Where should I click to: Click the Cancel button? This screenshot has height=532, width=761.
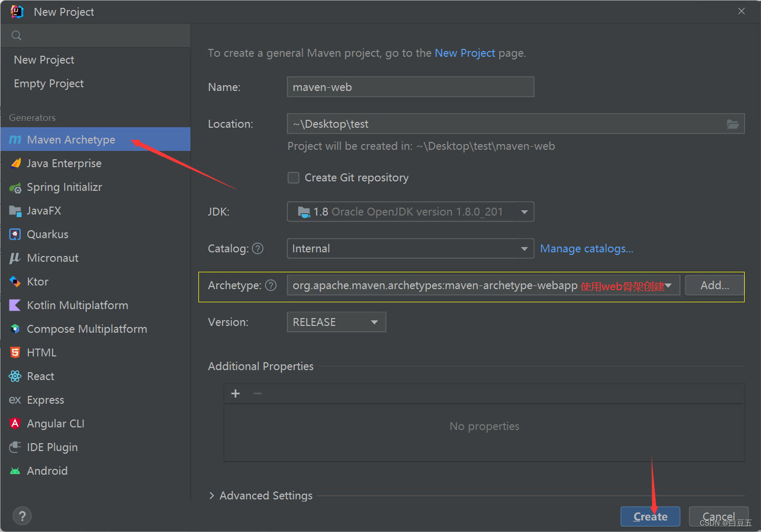(718, 517)
